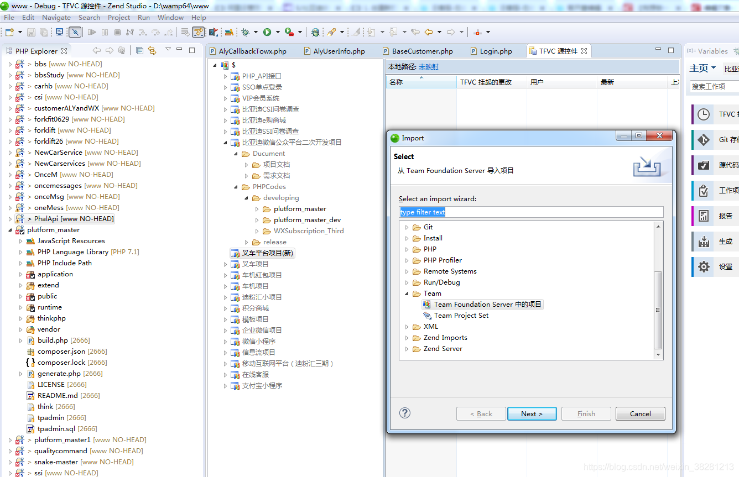Click the Suspend debug toolbar icon
This screenshot has width=739, height=477.
105,32
